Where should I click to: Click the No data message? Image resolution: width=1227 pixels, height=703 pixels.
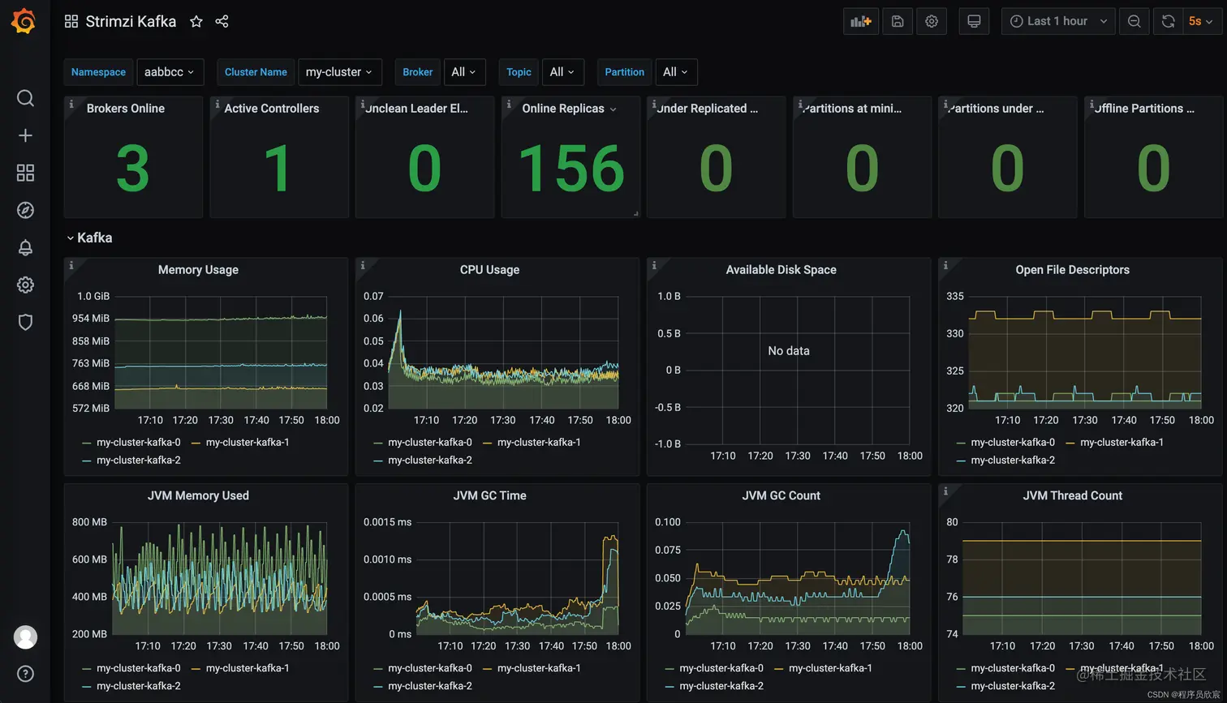(789, 351)
